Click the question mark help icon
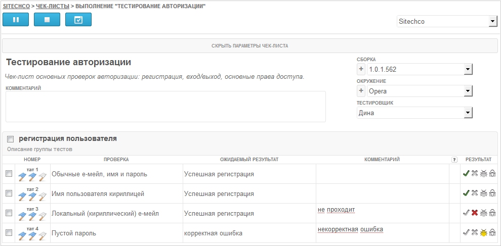This screenshot has width=501, height=246. tap(454, 160)
